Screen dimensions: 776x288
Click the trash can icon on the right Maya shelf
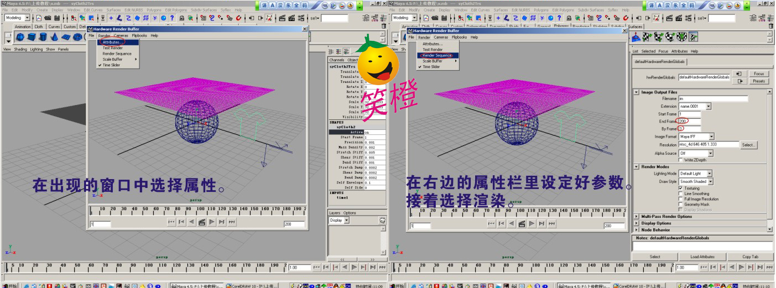coord(770,26)
